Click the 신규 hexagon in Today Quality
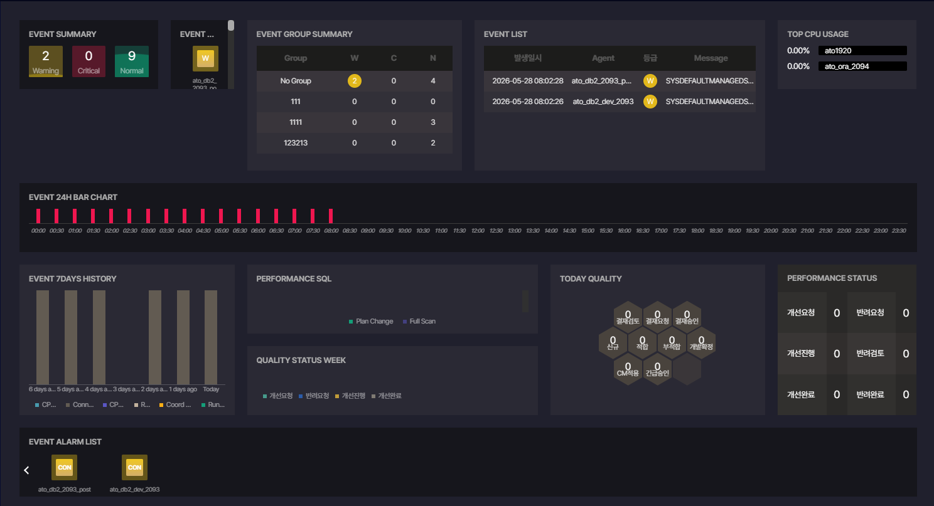The width and height of the screenshot is (934, 506). tap(613, 343)
